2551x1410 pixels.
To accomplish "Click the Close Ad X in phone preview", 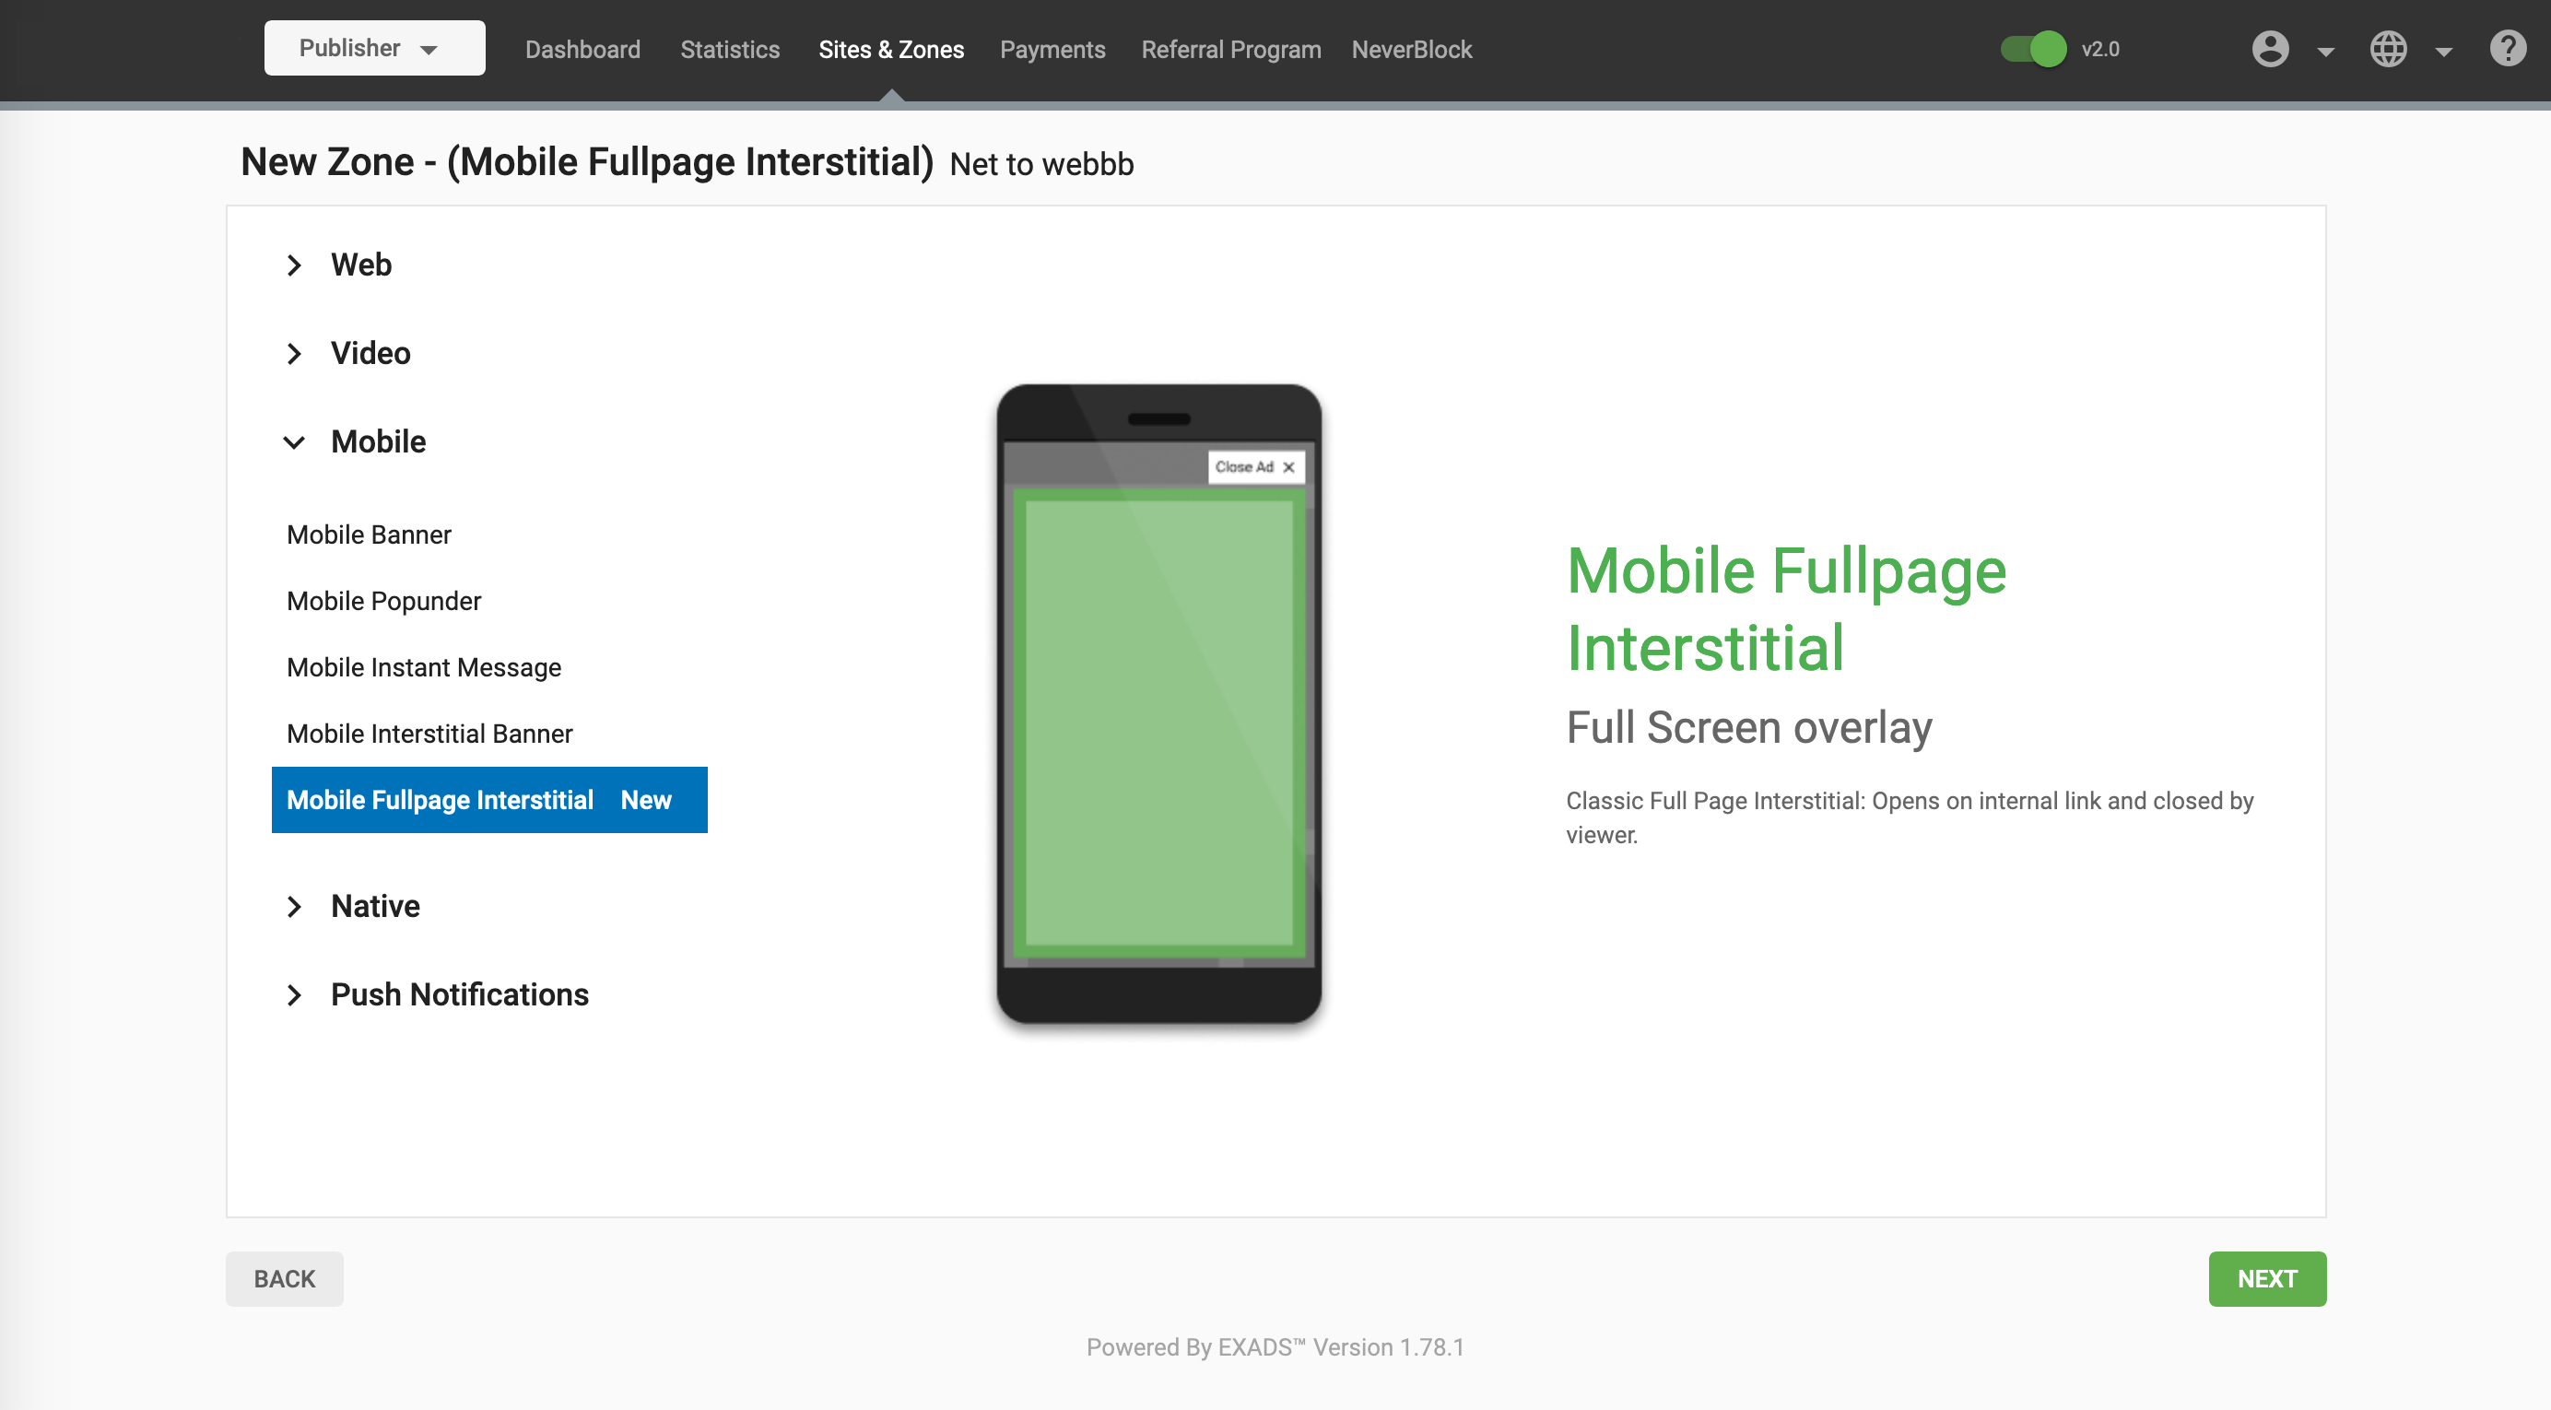I will pyautogui.click(x=1288, y=467).
